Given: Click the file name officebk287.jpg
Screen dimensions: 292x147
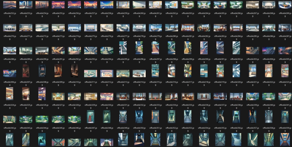Looking at the screenshot, I should 285,38.
